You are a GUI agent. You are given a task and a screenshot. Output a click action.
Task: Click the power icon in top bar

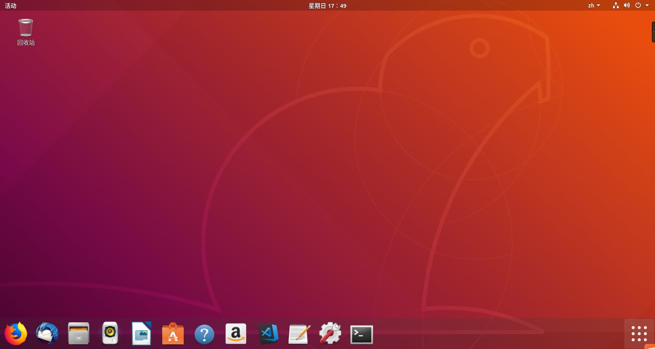pos(638,5)
